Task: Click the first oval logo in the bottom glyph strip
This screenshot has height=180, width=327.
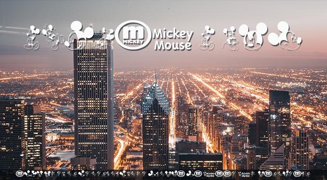Action: [x=19, y=174]
